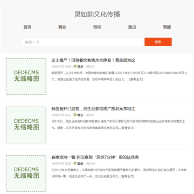Click the 智能 category tag under 春晚 article

pyautogui.click(x=80, y=164)
